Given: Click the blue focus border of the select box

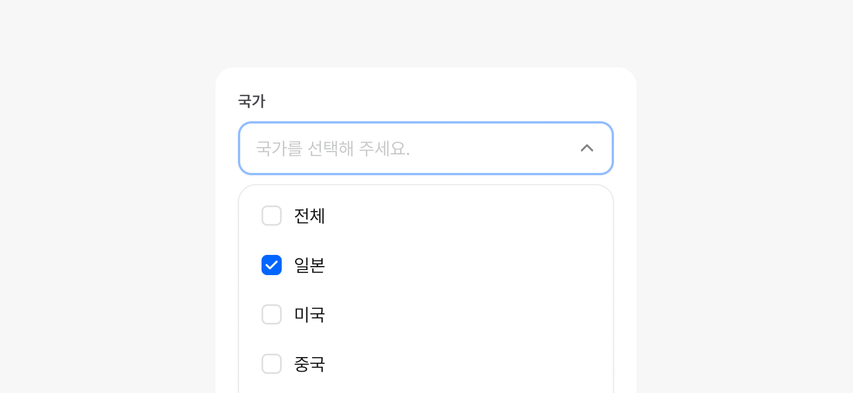Looking at the screenshot, I should pyautogui.click(x=426, y=123).
